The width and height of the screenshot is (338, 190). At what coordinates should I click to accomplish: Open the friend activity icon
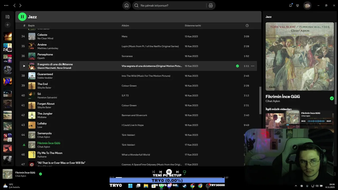[298, 6]
